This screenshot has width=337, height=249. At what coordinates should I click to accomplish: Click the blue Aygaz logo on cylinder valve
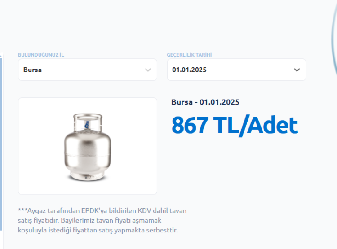tap(87, 125)
